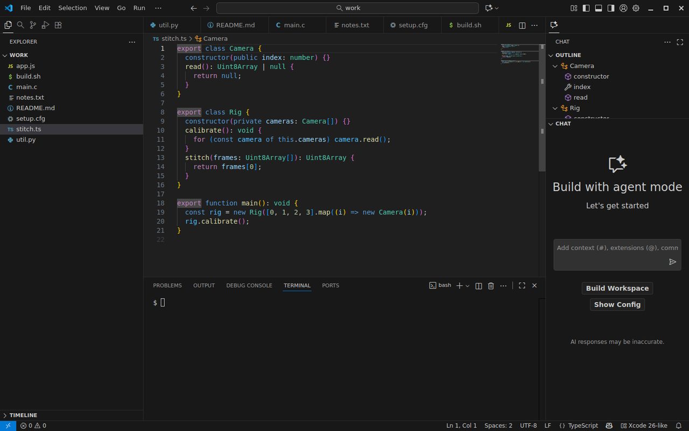Open the remote window indicator in the status bar
The height and width of the screenshot is (431, 689).
pos(8,426)
